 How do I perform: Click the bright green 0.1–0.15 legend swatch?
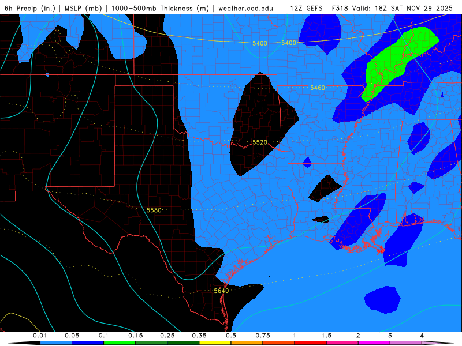tap(120, 343)
